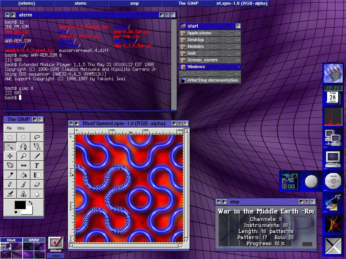Image resolution: width=346 pixels, height=259 pixels.
Task: Reset to default black and white colors
Action: (x=17, y=212)
